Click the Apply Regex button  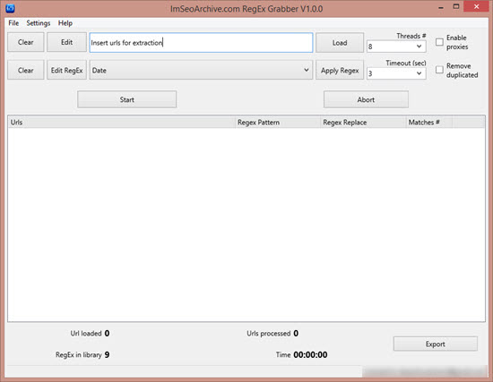click(x=340, y=71)
